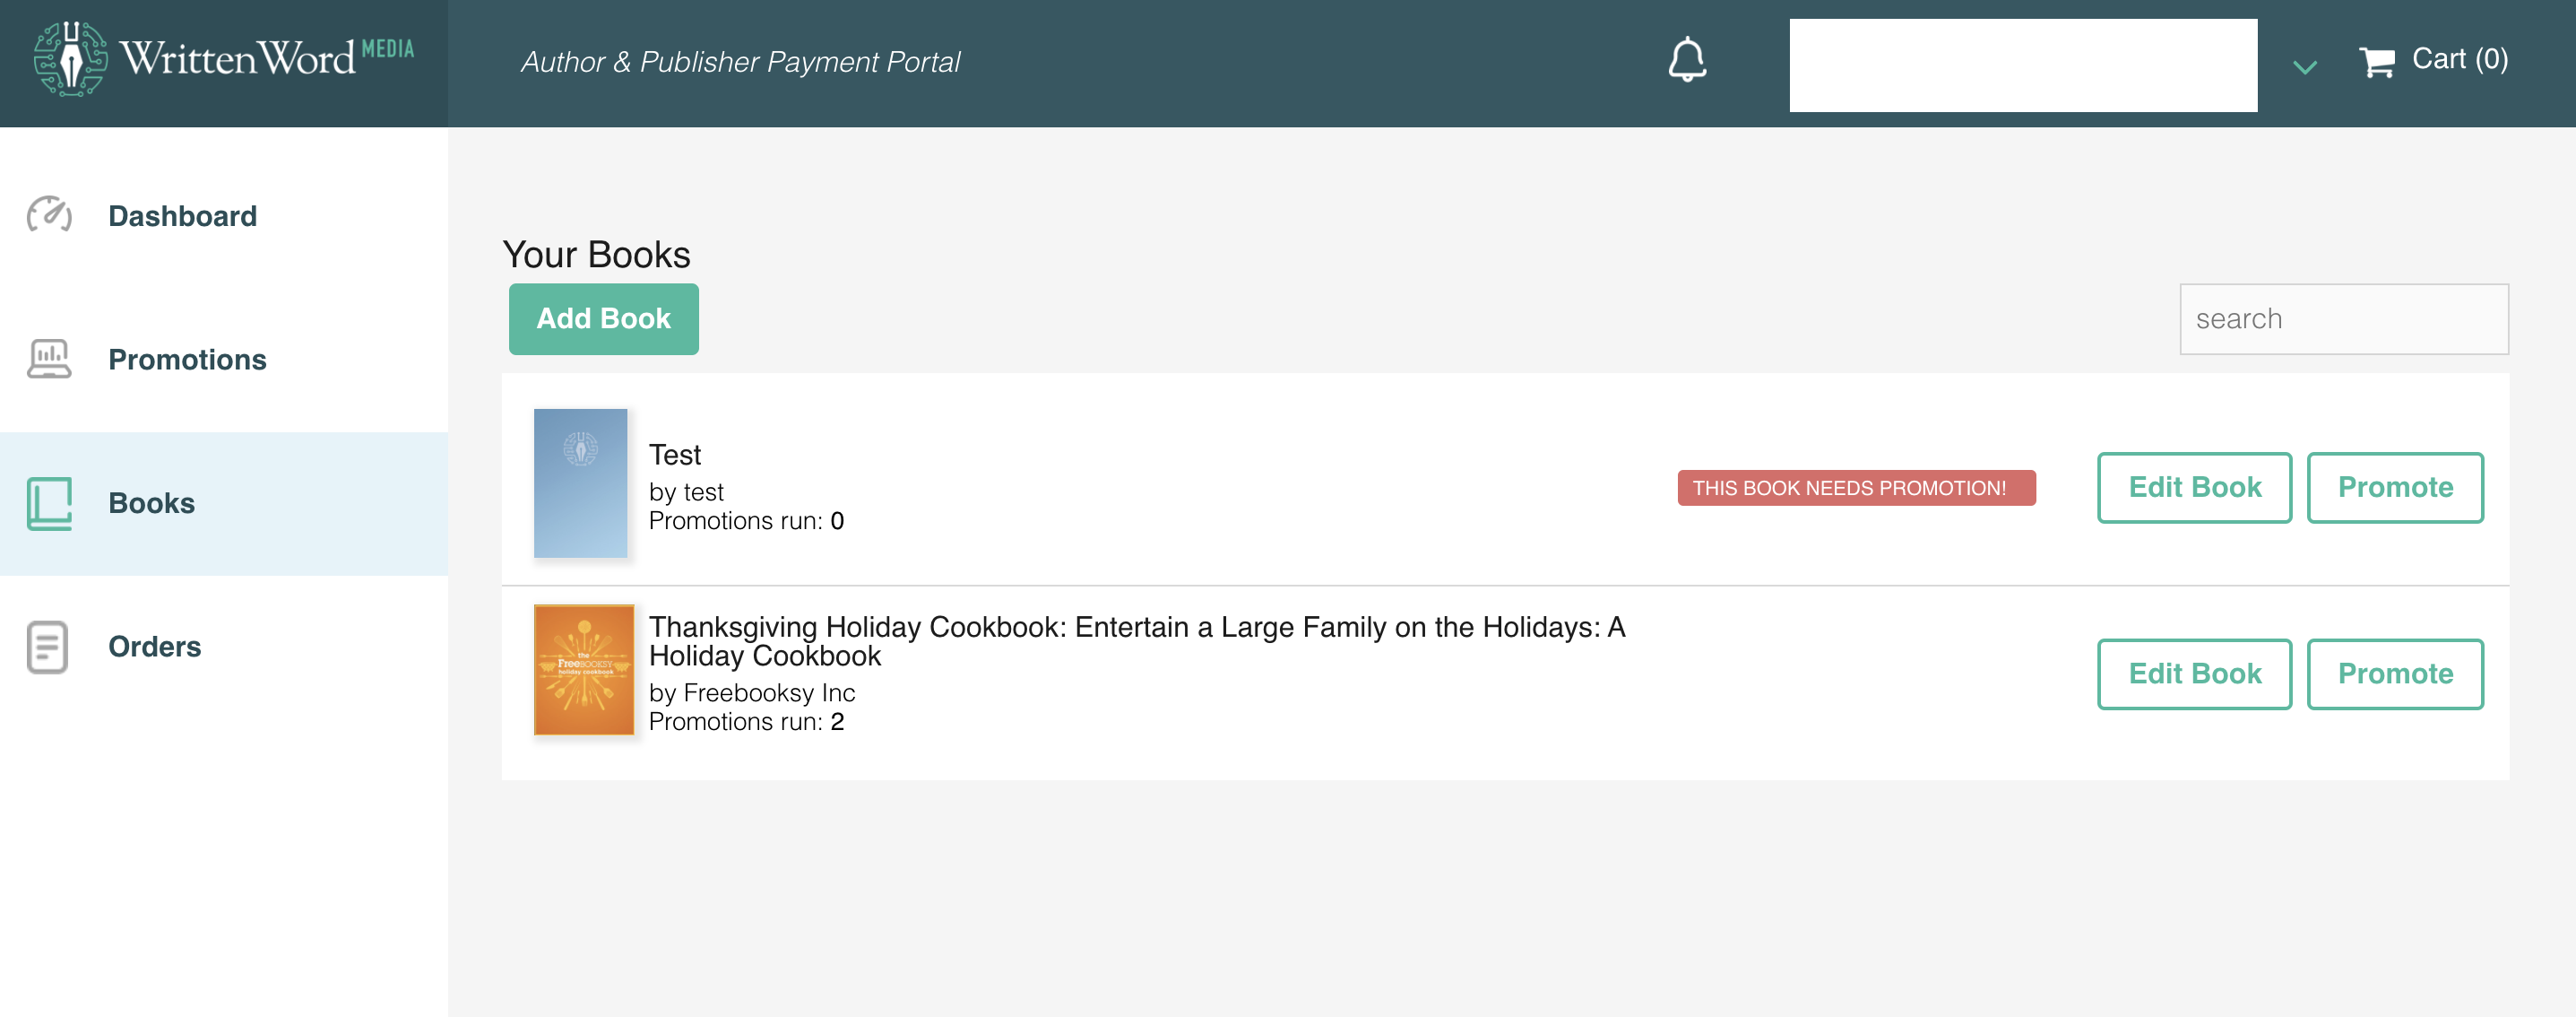
Task: Edit the Test book
Action: [2194, 488]
